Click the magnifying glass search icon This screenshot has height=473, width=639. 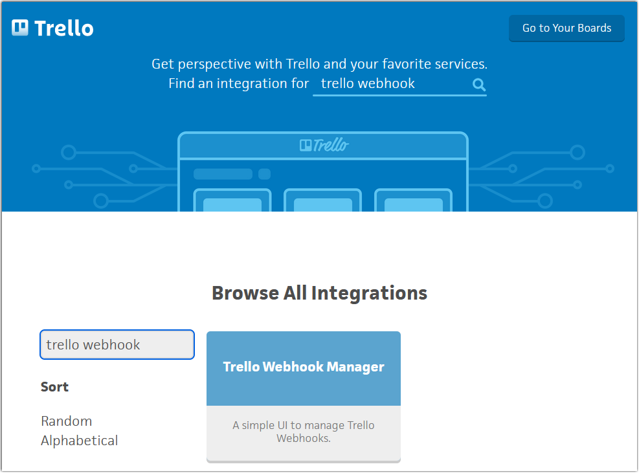(x=479, y=84)
